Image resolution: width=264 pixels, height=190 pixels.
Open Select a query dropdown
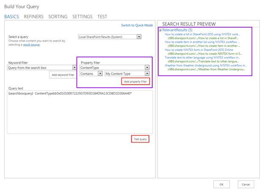[x=110, y=37]
